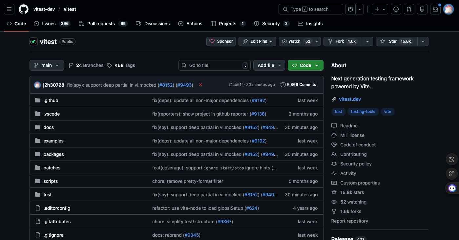This screenshot has width=459, height=240.
Task: Watch the vitest repository
Action: pos(297,41)
